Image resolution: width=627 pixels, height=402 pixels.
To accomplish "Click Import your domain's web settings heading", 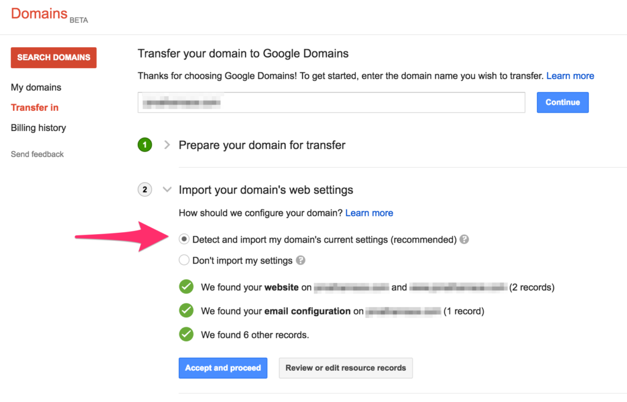I will click(266, 190).
